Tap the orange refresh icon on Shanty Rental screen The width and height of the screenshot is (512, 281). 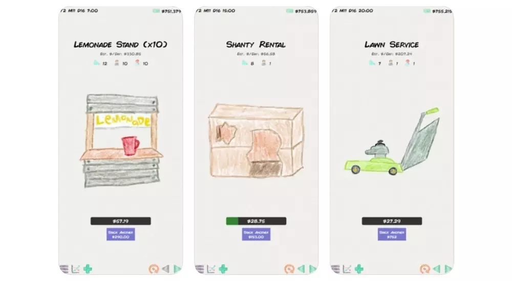point(289,269)
